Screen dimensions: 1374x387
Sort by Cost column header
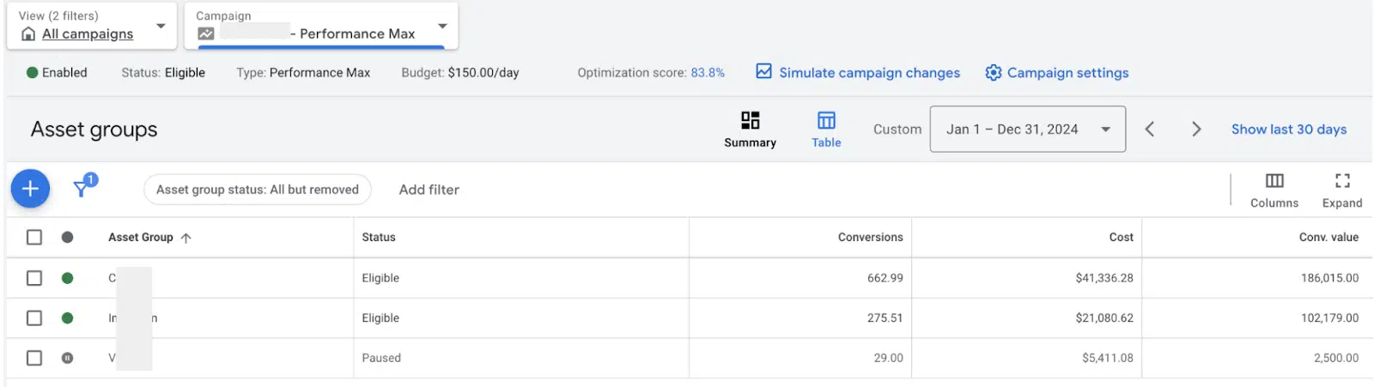(1121, 238)
